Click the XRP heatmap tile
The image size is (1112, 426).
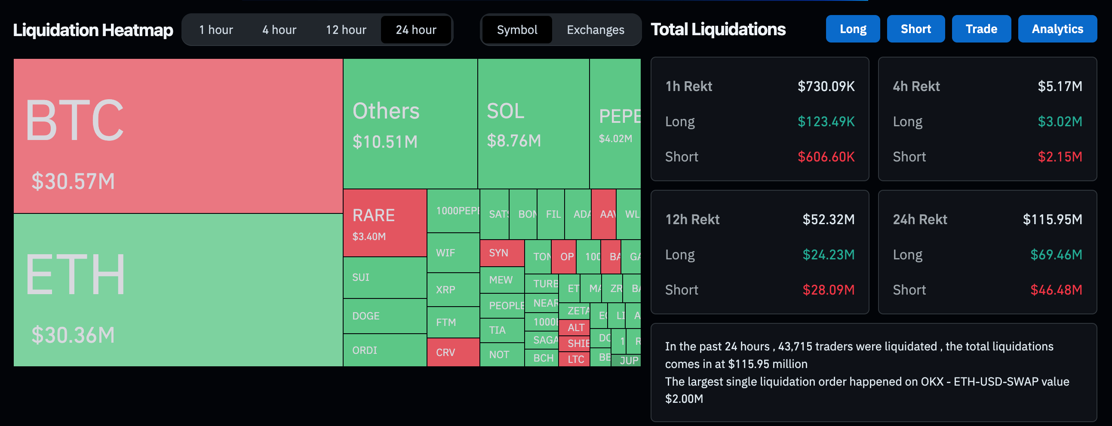[x=453, y=289]
